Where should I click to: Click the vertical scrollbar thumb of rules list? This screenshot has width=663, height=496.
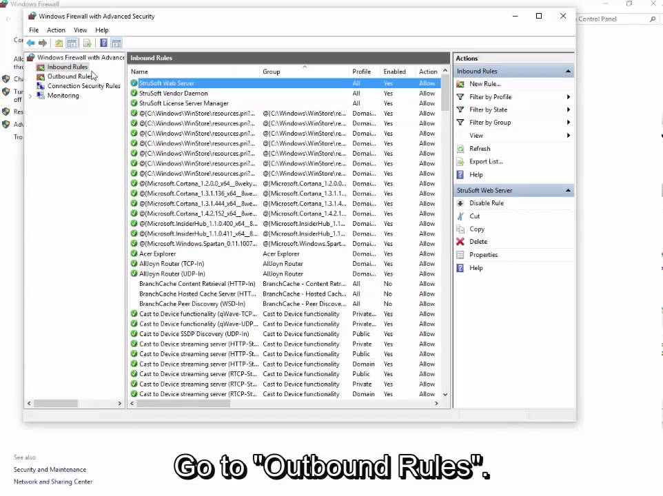pos(445,94)
